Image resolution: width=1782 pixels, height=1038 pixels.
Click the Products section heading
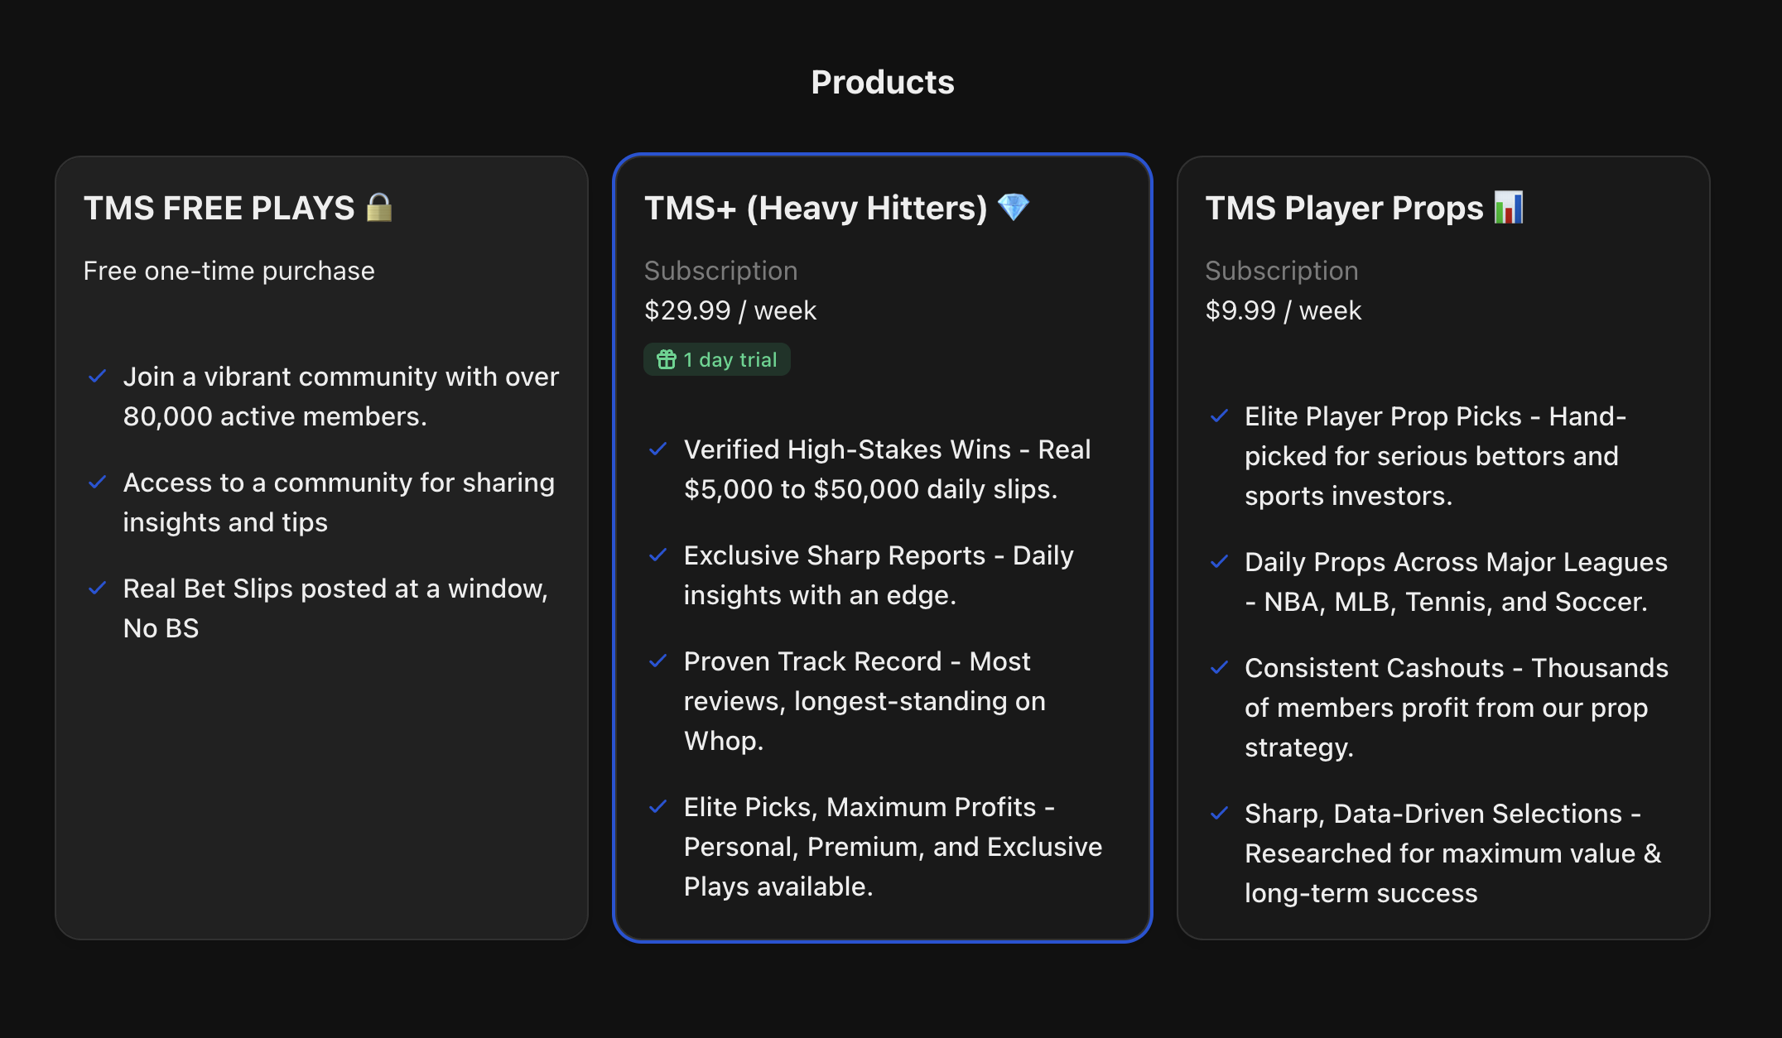(x=883, y=83)
